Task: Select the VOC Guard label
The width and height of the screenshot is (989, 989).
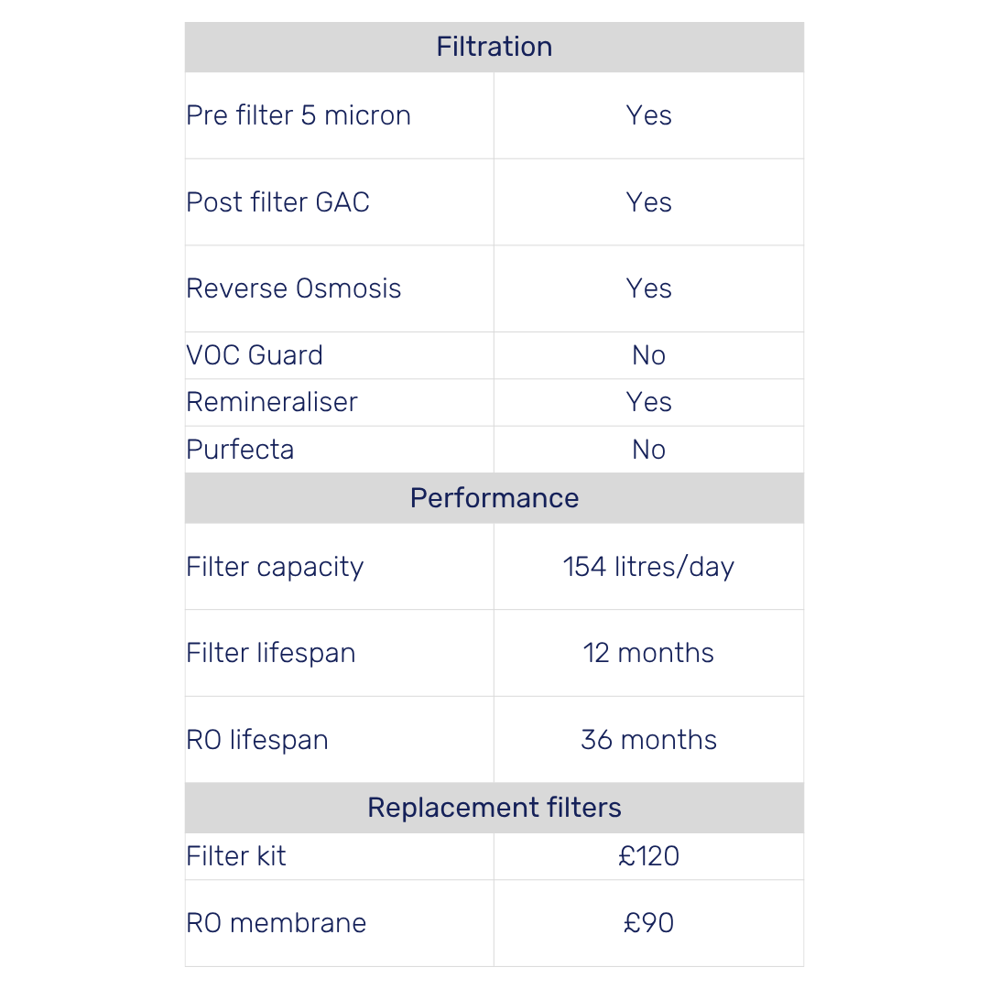Action: click(x=255, y=355)
